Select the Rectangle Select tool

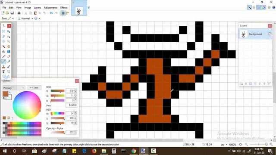click(x=3, y=31)
